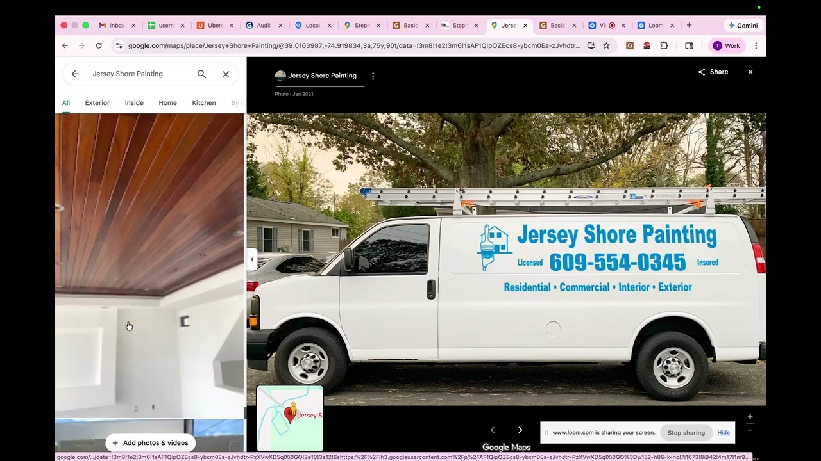Open photo options three-dot menu

[x=373, y=76]
